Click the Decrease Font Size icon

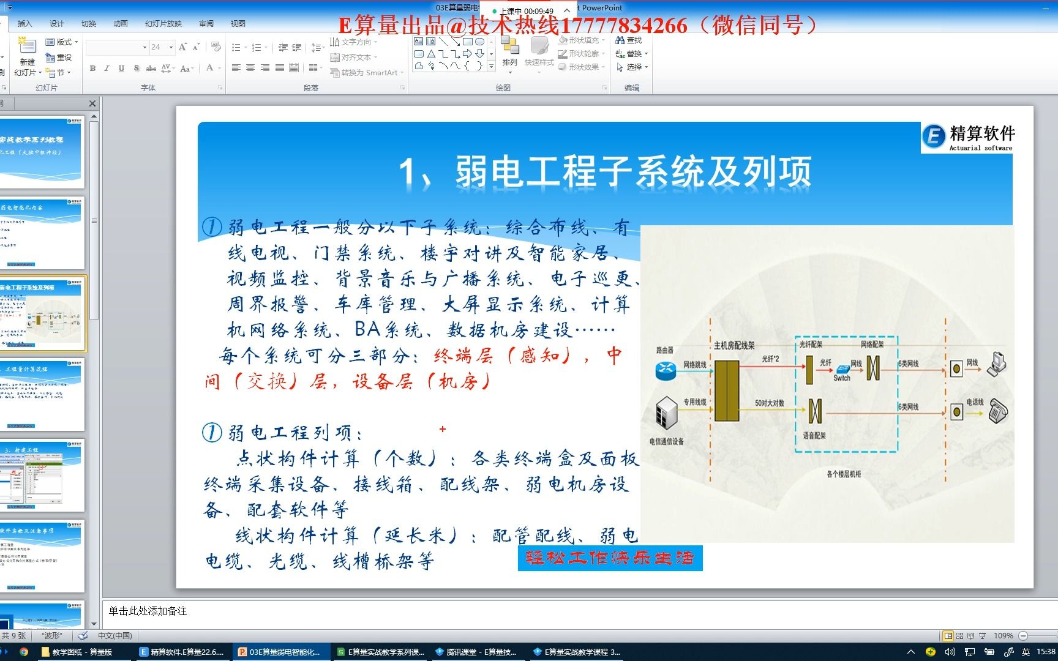(x=196, y=47)
